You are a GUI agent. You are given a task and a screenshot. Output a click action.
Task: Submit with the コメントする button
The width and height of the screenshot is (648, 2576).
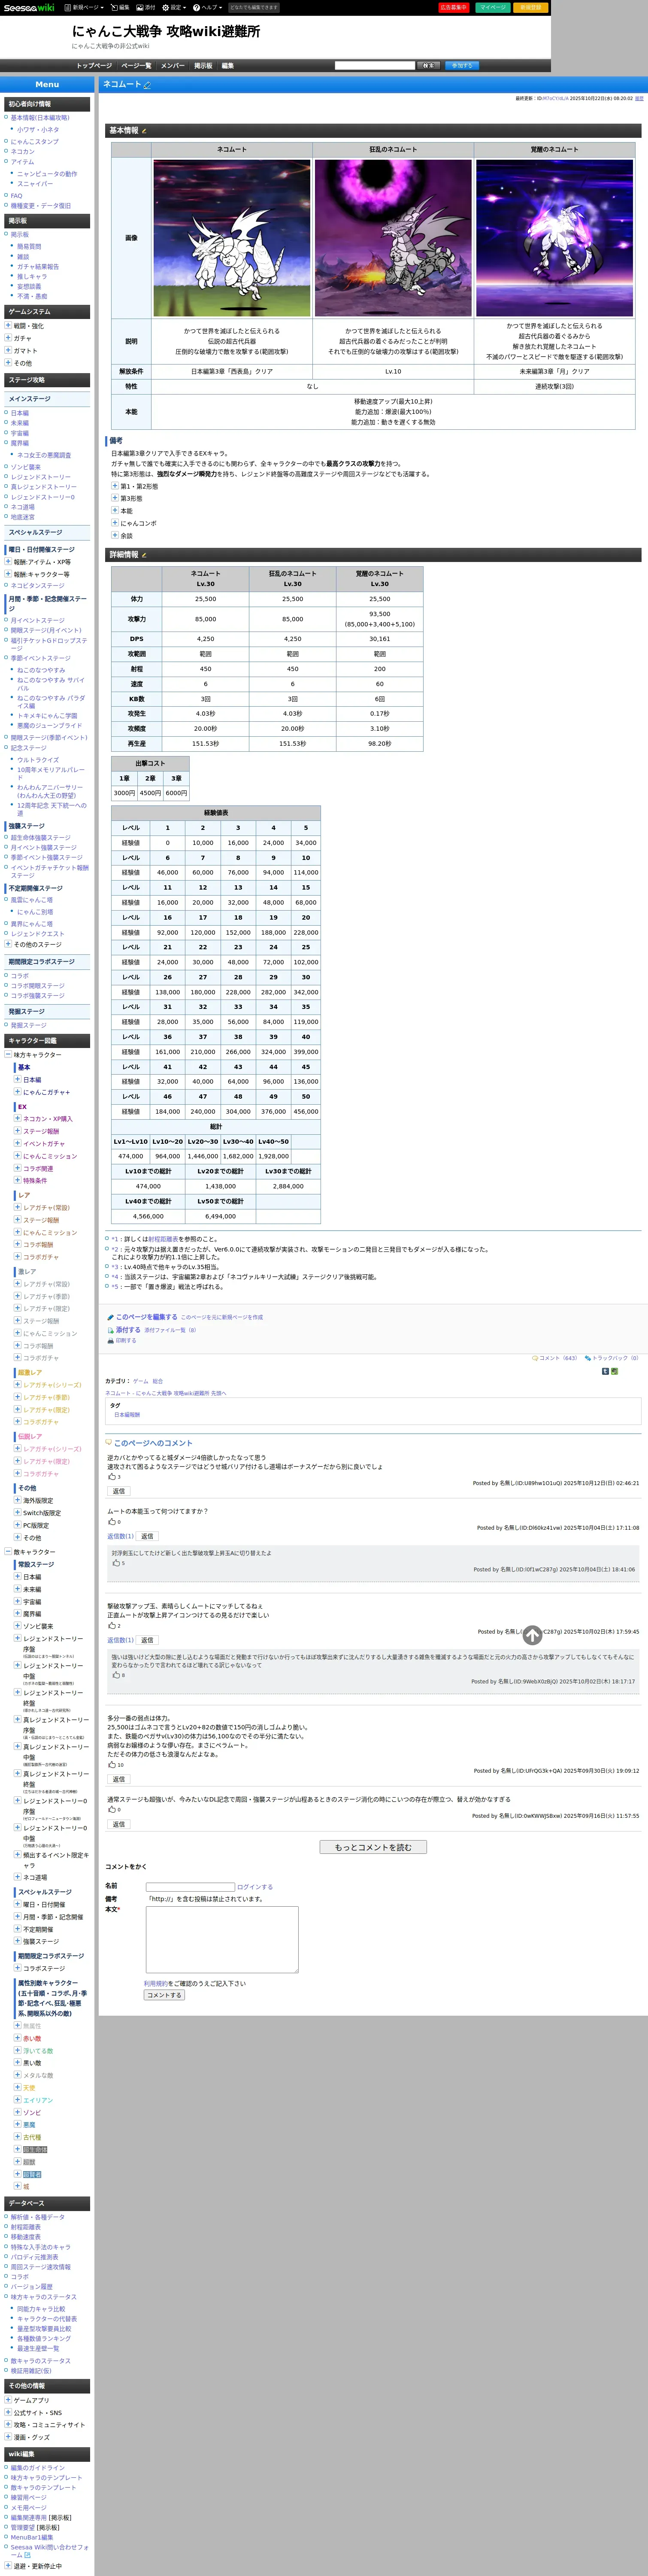point(164,1995)
